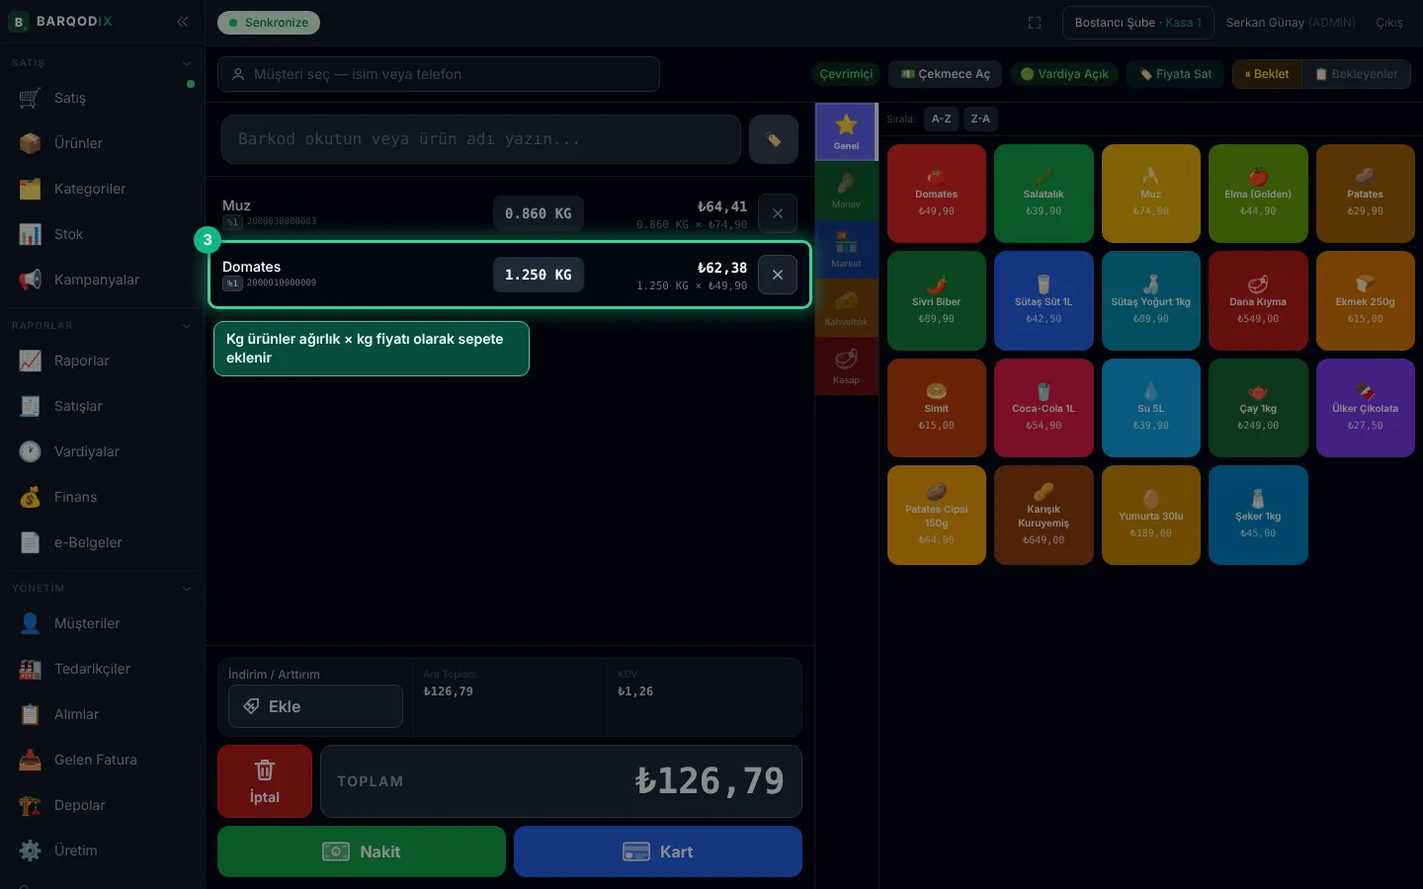This screenshot has width=1423, height=889.
Task: Open Finans in sidebar
Action: (103, 497)
